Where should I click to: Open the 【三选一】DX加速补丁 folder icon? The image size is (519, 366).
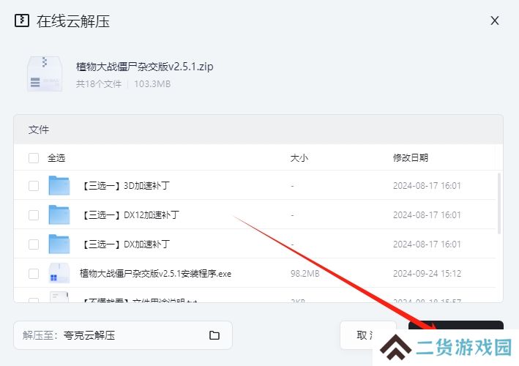[59, 244]
